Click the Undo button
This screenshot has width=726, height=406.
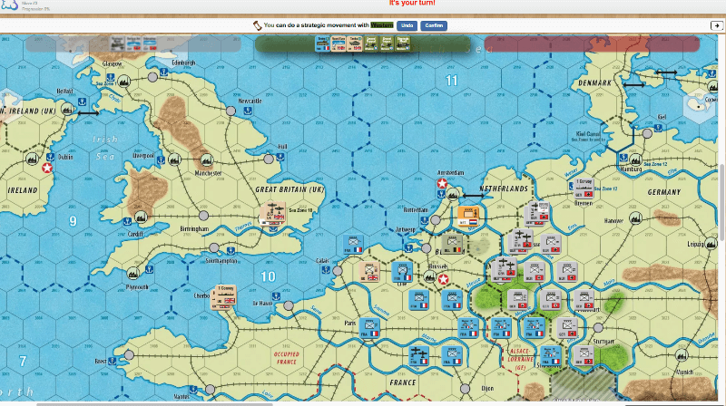click(406, 25)
